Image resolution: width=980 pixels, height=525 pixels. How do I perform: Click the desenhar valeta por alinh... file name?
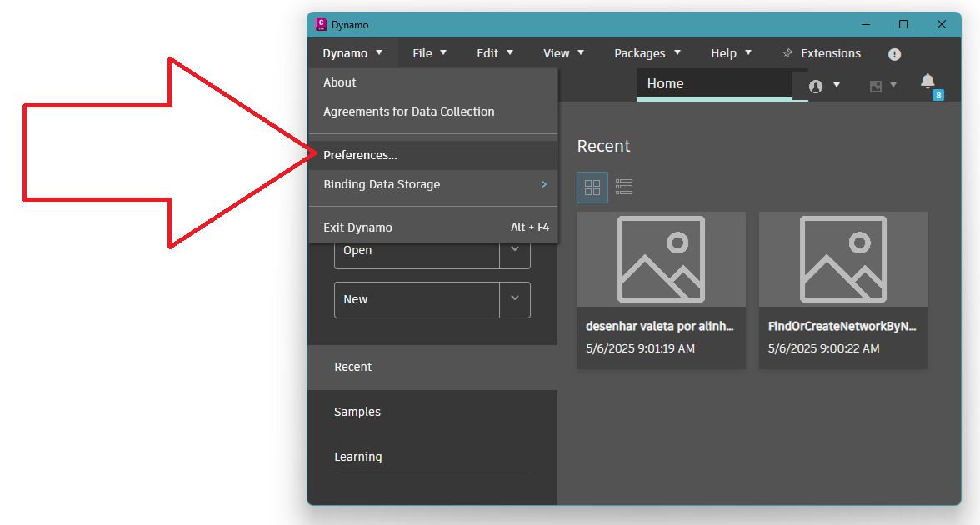[x=660, y=327]
